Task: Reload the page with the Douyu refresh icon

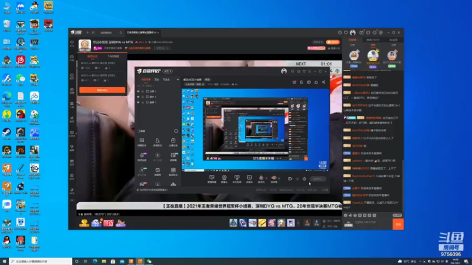Action: tap(93, 32)
